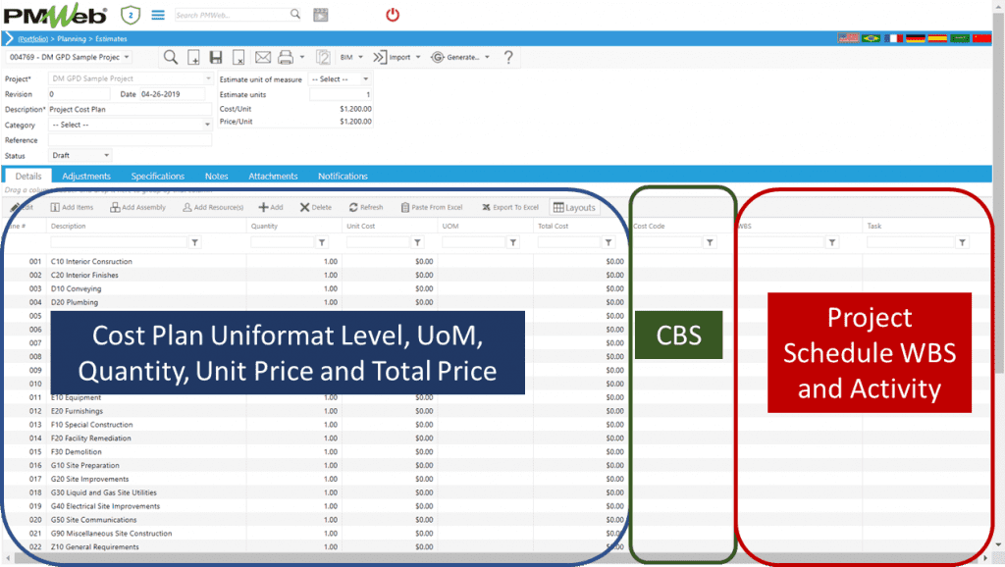
Task: Switch to the Adjustments tab
Action: 86,176
